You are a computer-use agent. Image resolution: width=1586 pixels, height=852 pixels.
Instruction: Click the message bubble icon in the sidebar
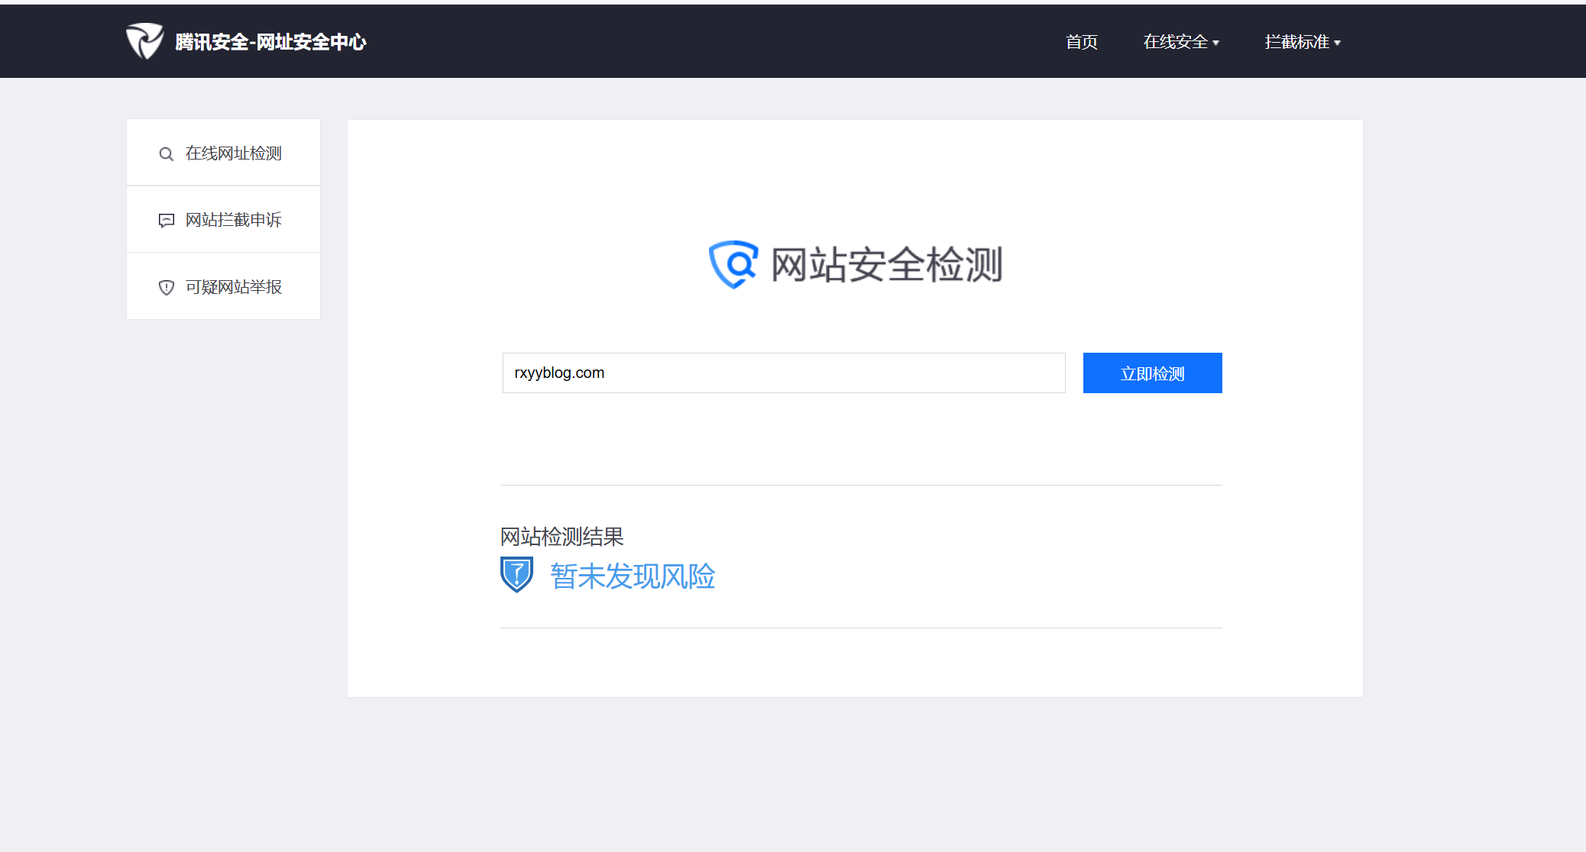(x=166, y=221)
